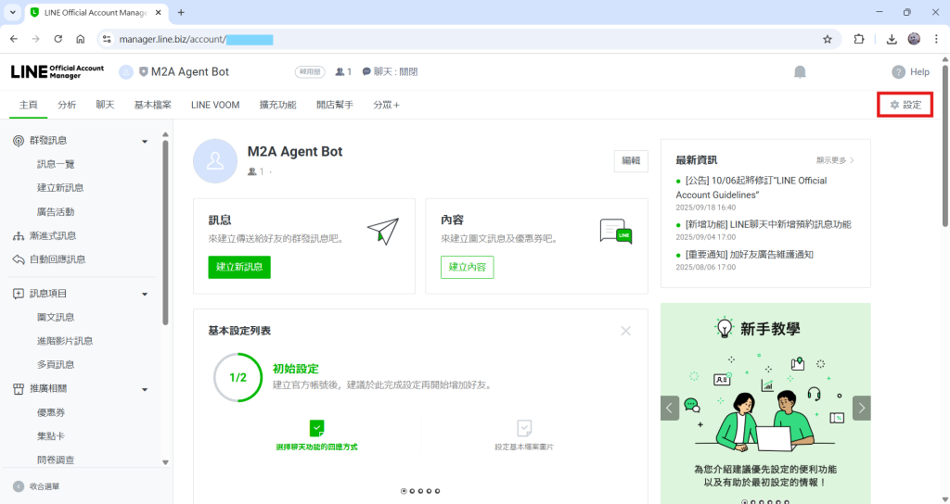Click the browser address bar
Screen dimensions: 950x504
click(x=469, y=39)
